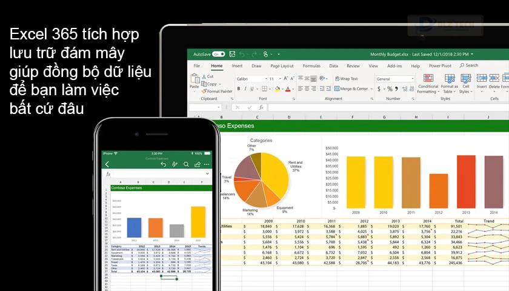The width and height of the screenshot is (509, 291).
Task: Click the Insert Function fx icon
Action: tap(261, 107)
